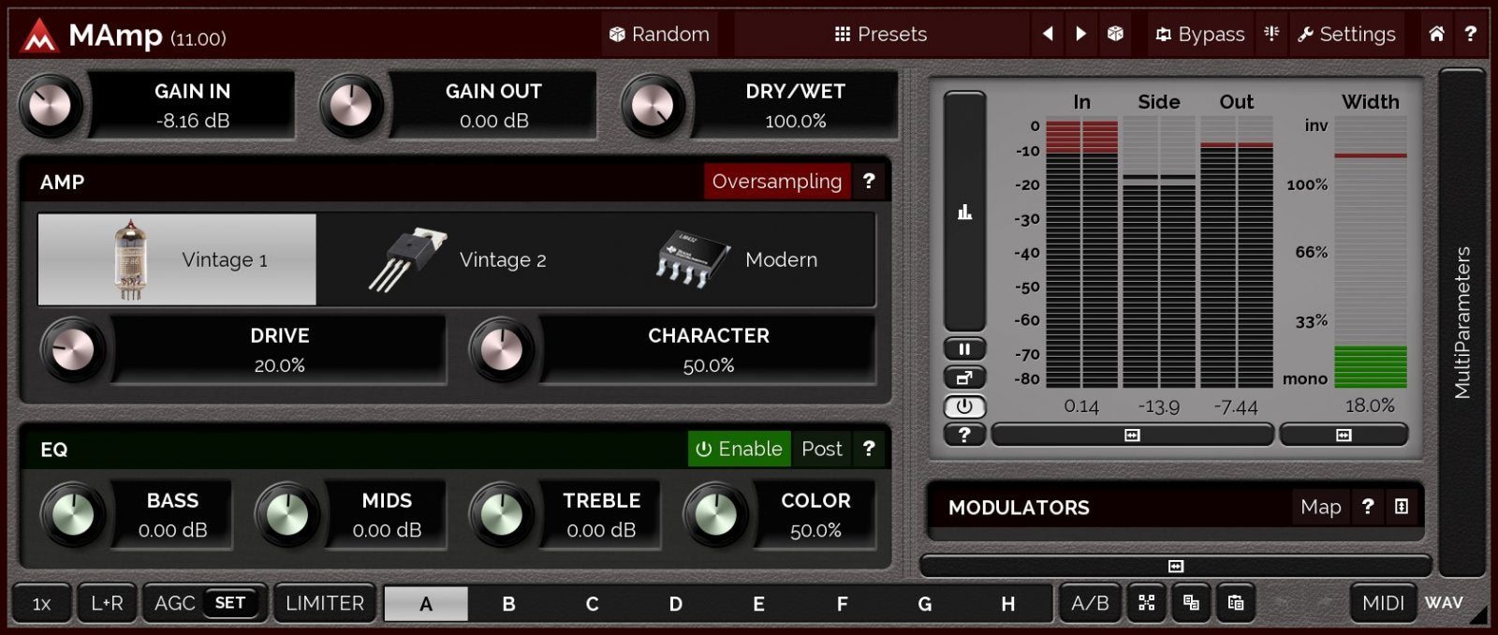
Task: Click the GAIN IN value field
Action: tap(192, 106)
